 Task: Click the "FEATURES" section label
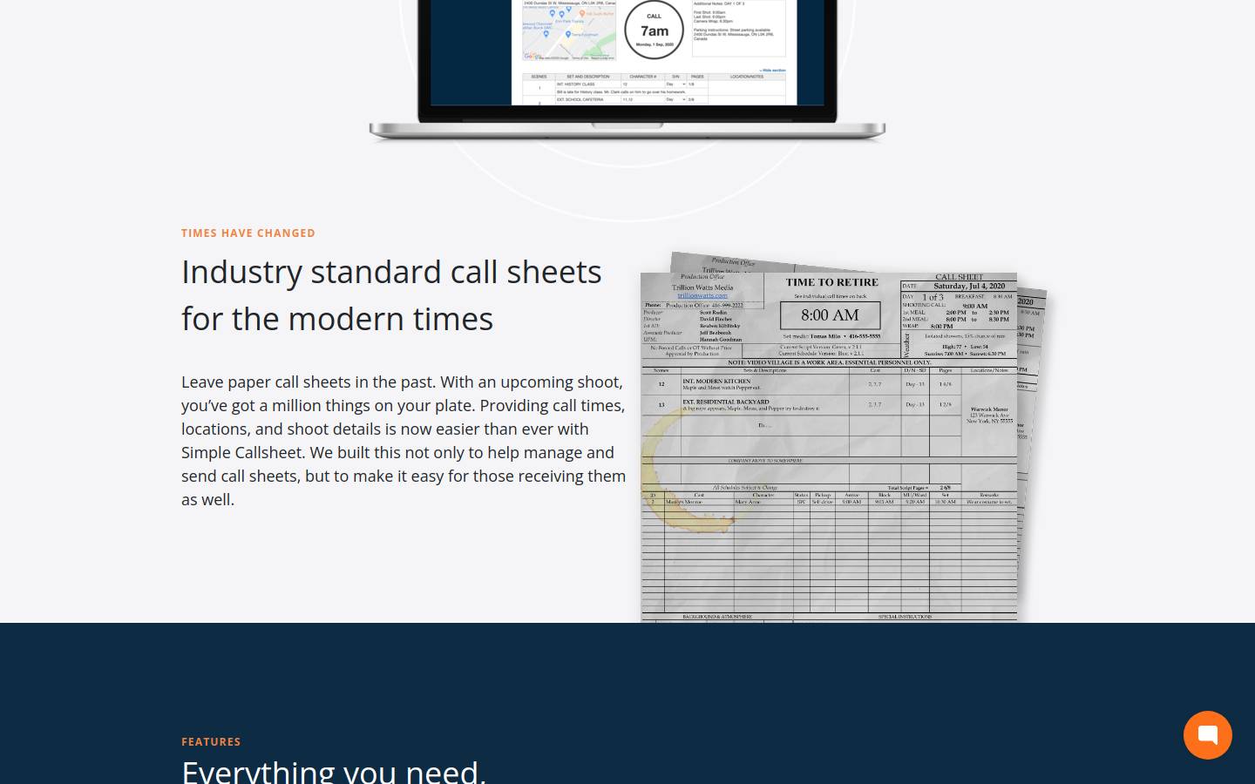[211, 742]
